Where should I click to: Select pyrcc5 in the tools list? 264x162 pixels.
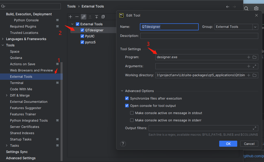[x=90, y=42]
